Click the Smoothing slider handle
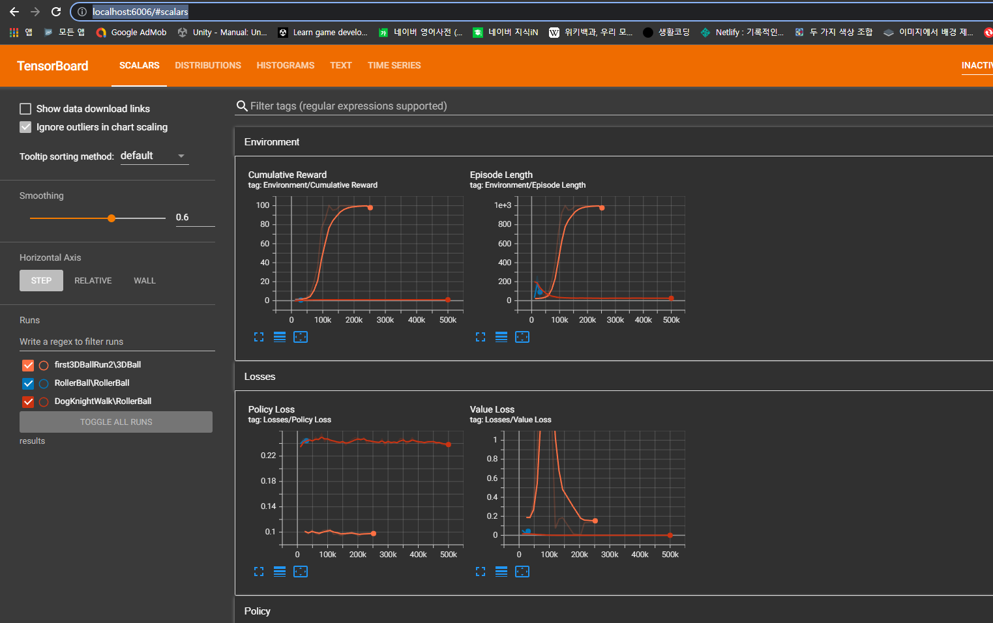This screenshot has height=623, width=993. click(111, 218)
